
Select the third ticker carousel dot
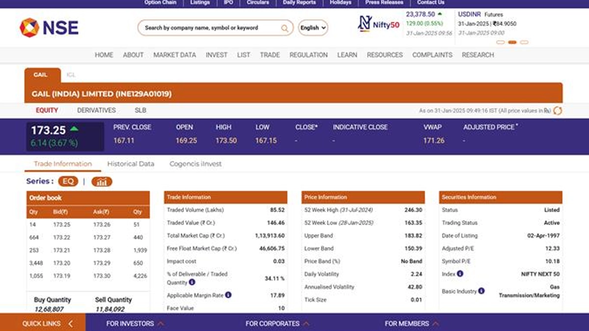click(x=524, y=43)
